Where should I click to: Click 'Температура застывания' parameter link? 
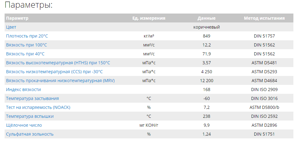33,98
